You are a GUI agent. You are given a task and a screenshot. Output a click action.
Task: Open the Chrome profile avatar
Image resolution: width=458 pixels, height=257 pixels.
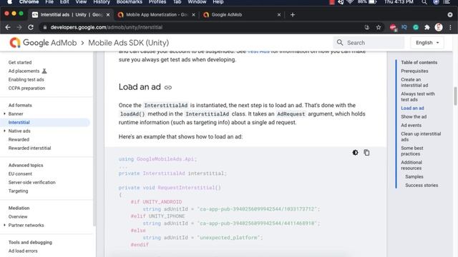[x=439, y=27]
